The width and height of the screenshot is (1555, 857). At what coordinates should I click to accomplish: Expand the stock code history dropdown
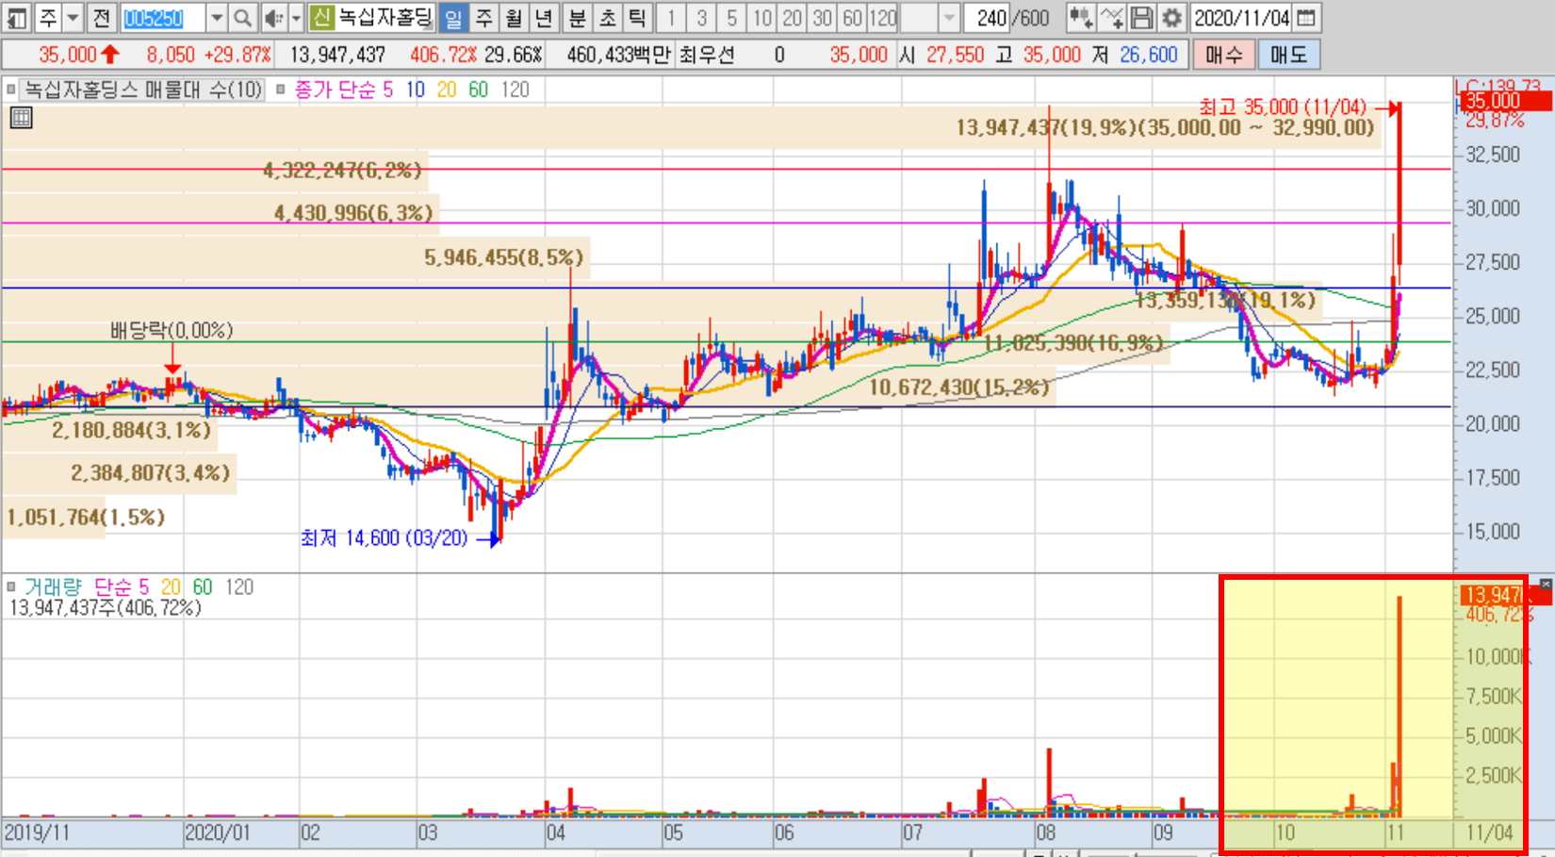tap(217, 17)
